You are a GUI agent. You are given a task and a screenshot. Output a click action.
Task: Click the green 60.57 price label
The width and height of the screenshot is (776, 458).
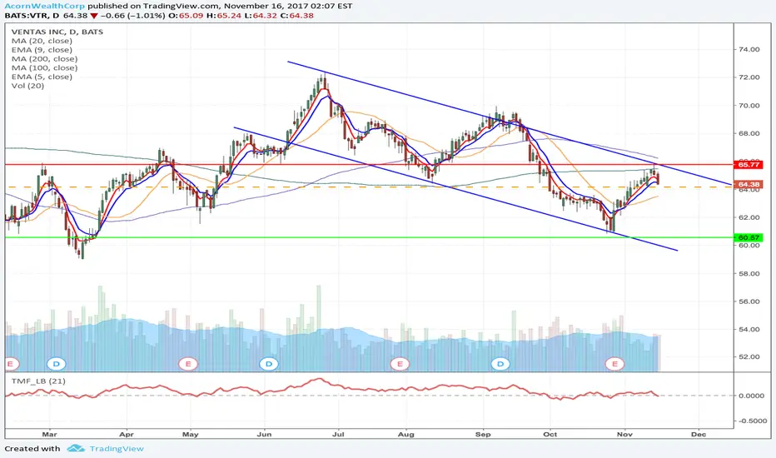point(749,237)
